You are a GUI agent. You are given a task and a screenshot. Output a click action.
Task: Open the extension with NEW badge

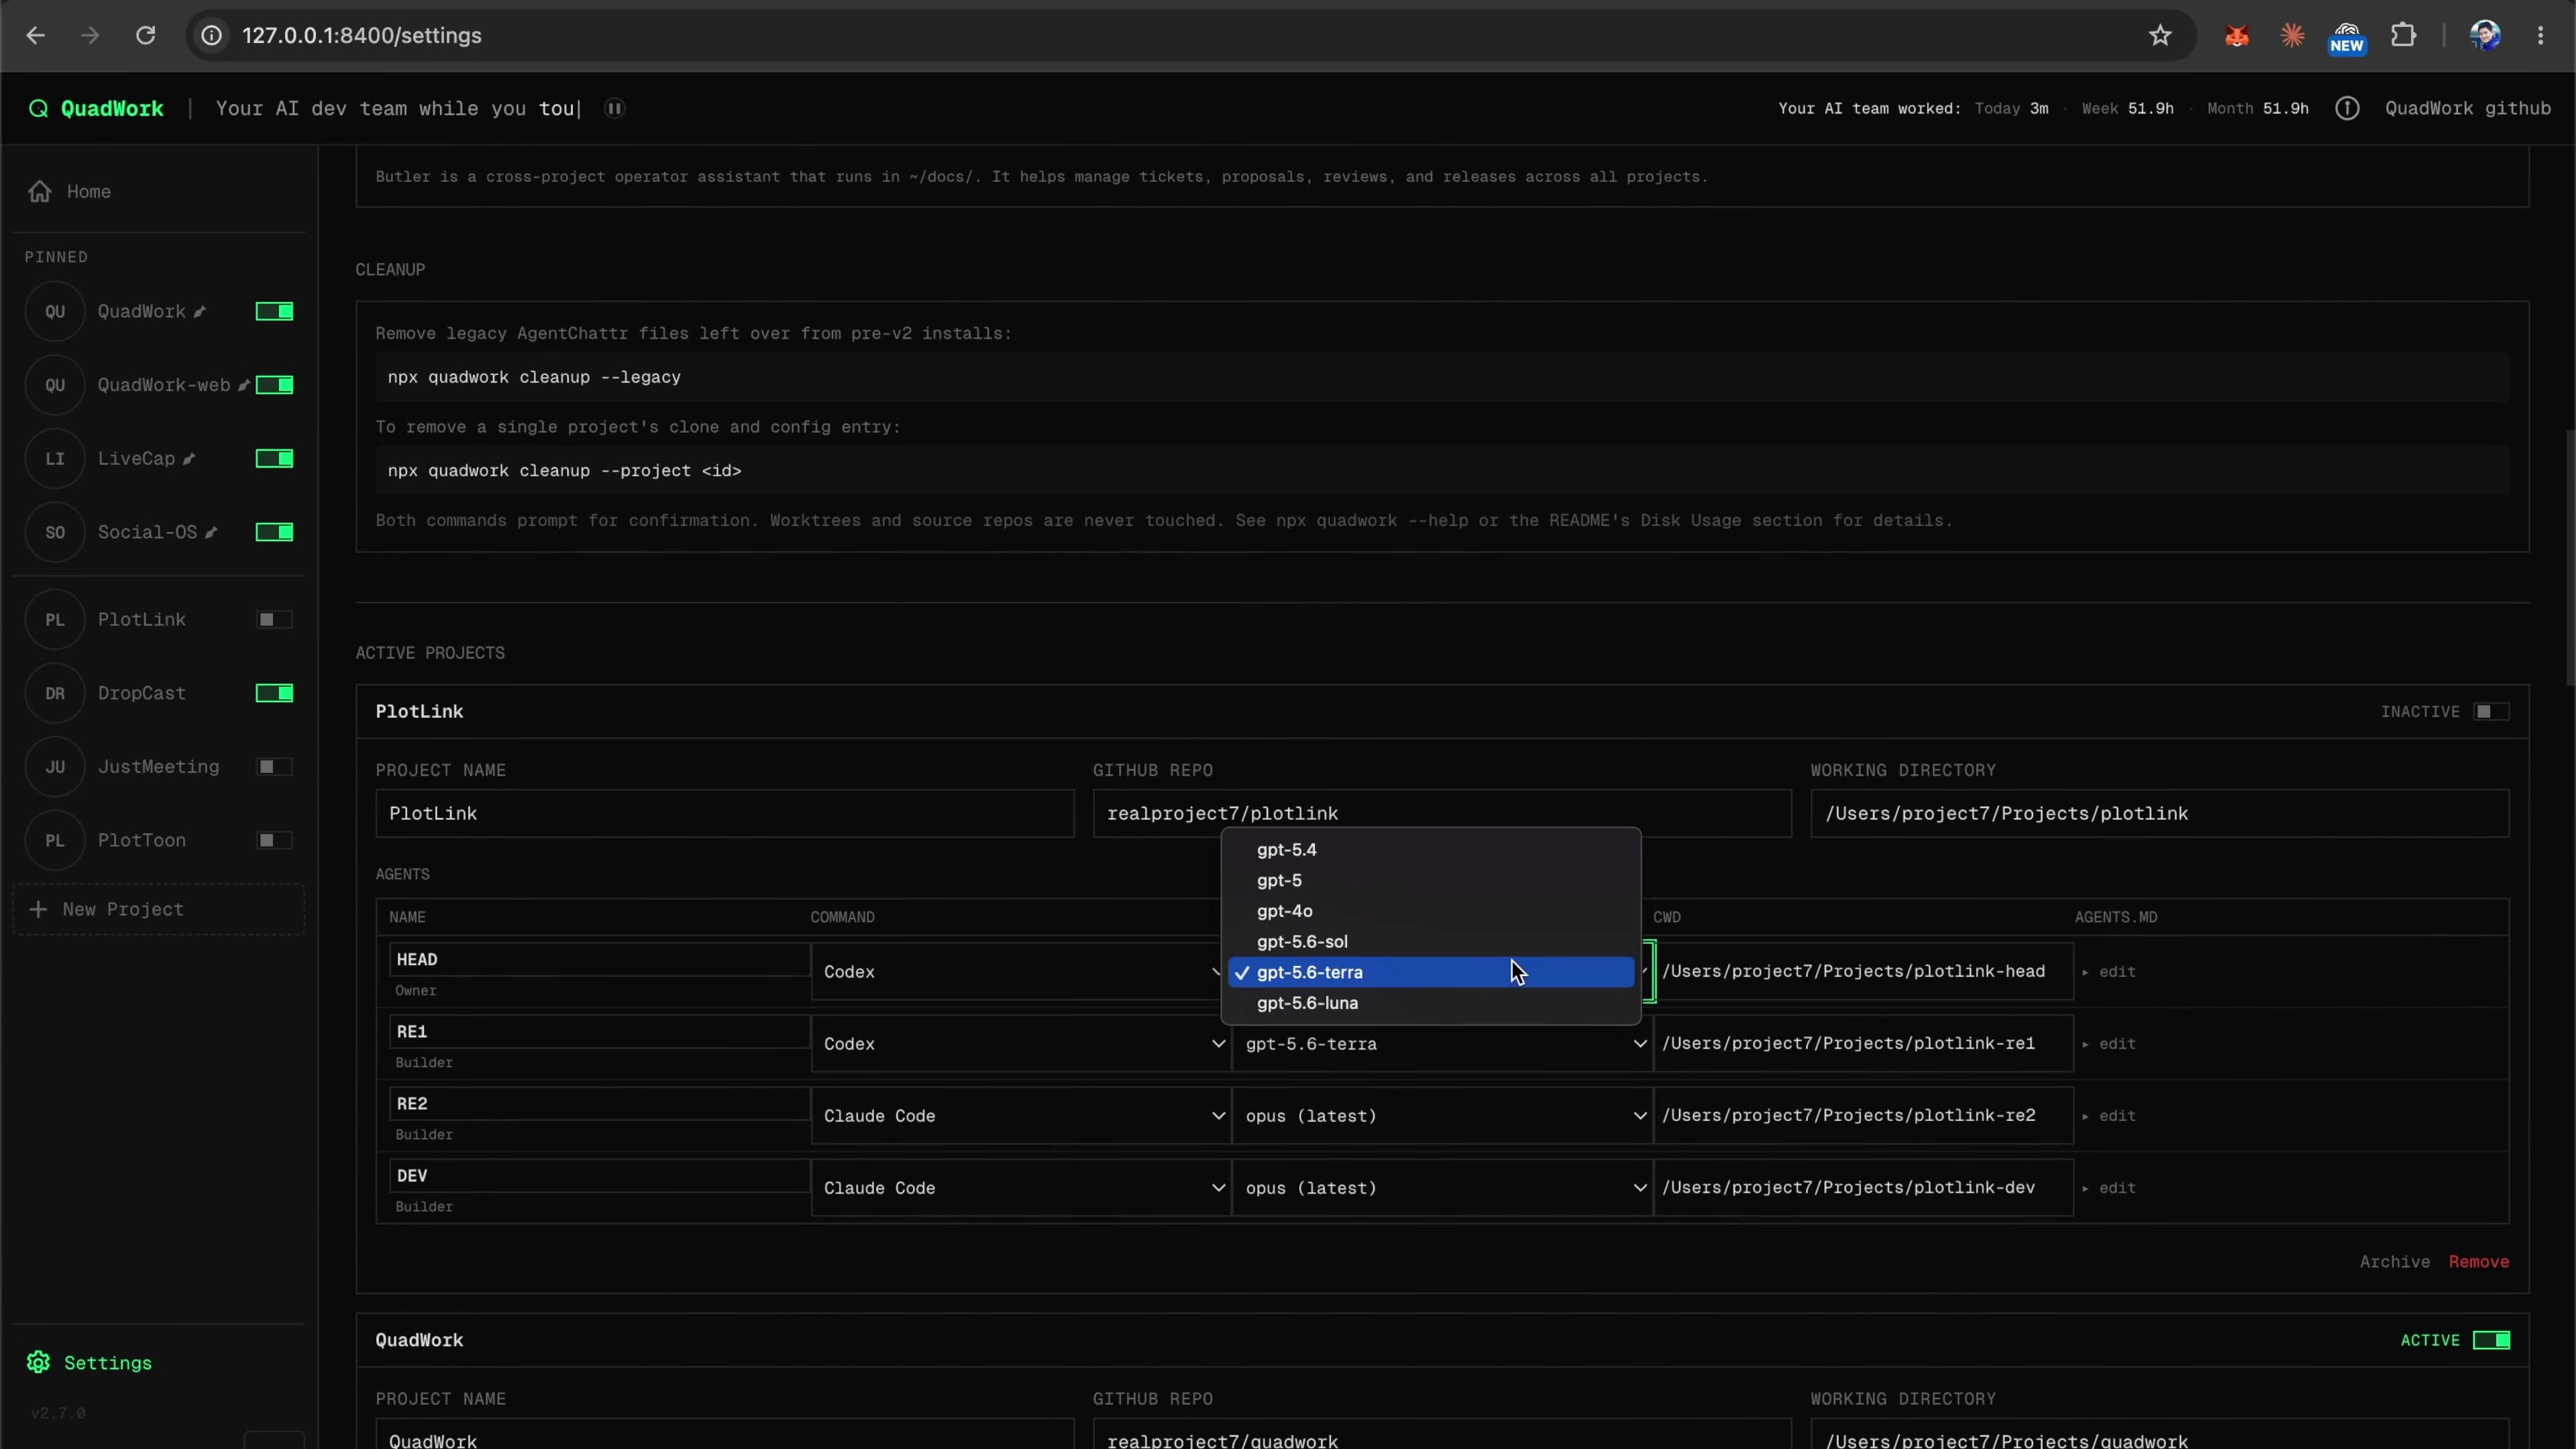pos(2347,38)
